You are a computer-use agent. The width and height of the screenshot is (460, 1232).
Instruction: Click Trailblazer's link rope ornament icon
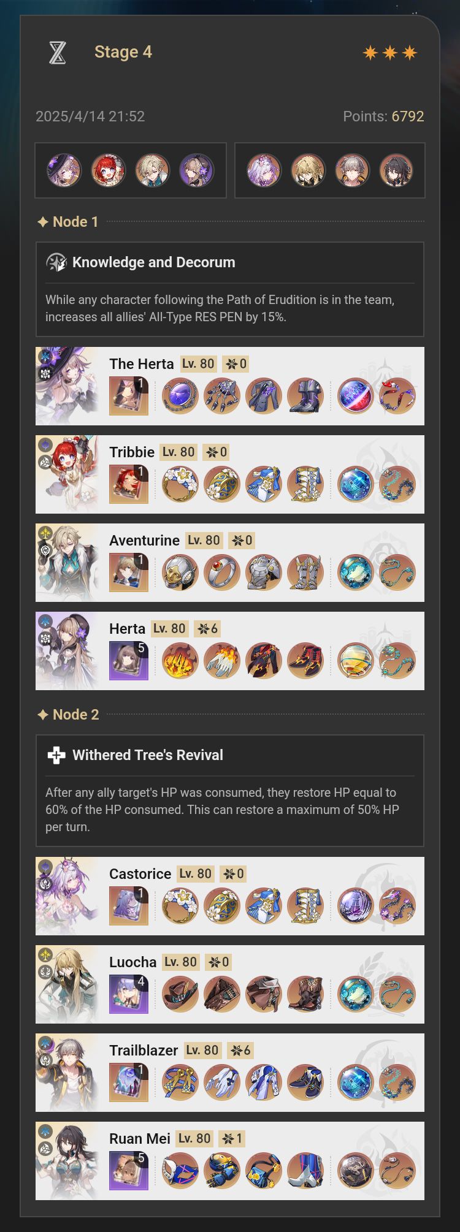coord(397,1082)
